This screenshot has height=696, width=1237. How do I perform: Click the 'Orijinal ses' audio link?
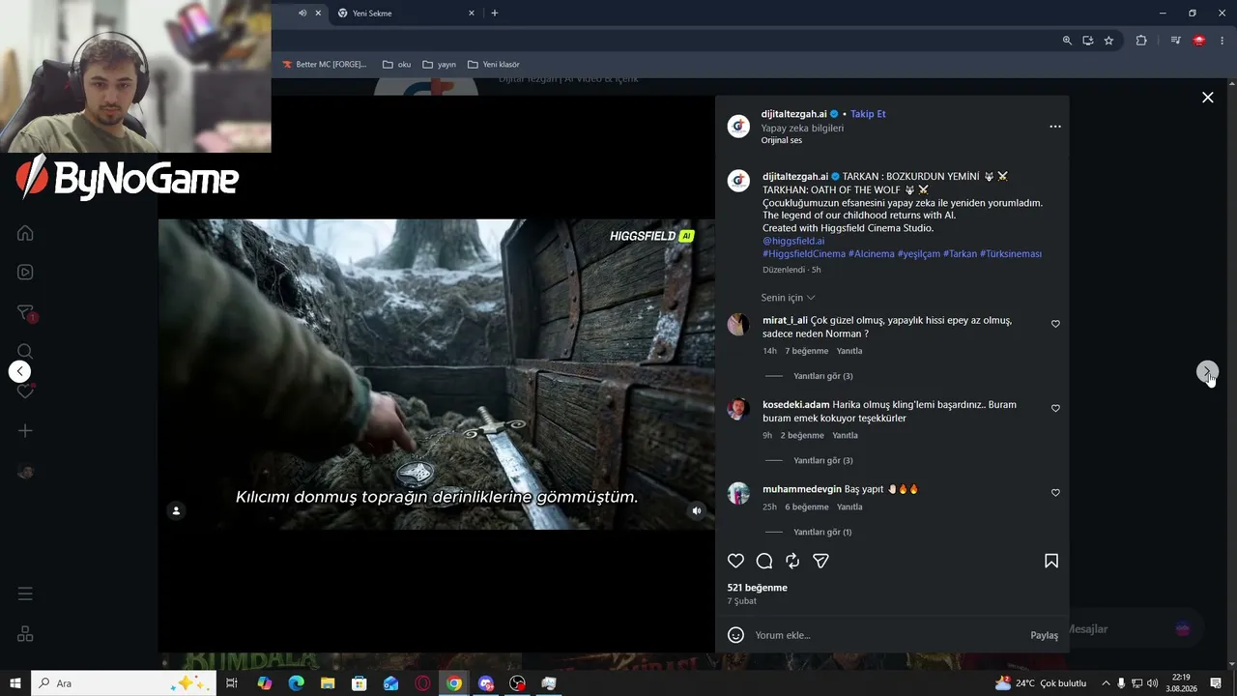pyautogui.click(x=782, y=140)
